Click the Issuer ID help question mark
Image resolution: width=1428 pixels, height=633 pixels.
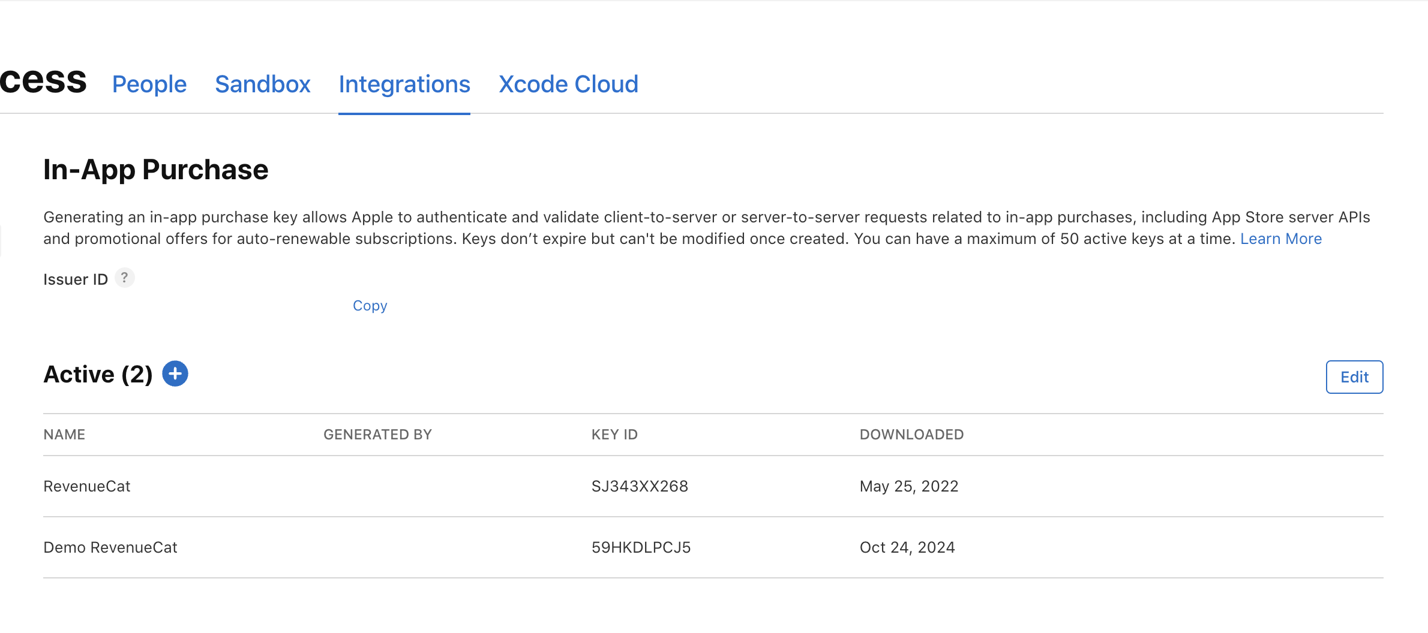(124, 278)
